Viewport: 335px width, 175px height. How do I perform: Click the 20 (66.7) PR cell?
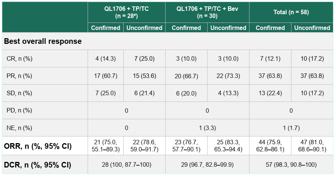tap(186, 76)
